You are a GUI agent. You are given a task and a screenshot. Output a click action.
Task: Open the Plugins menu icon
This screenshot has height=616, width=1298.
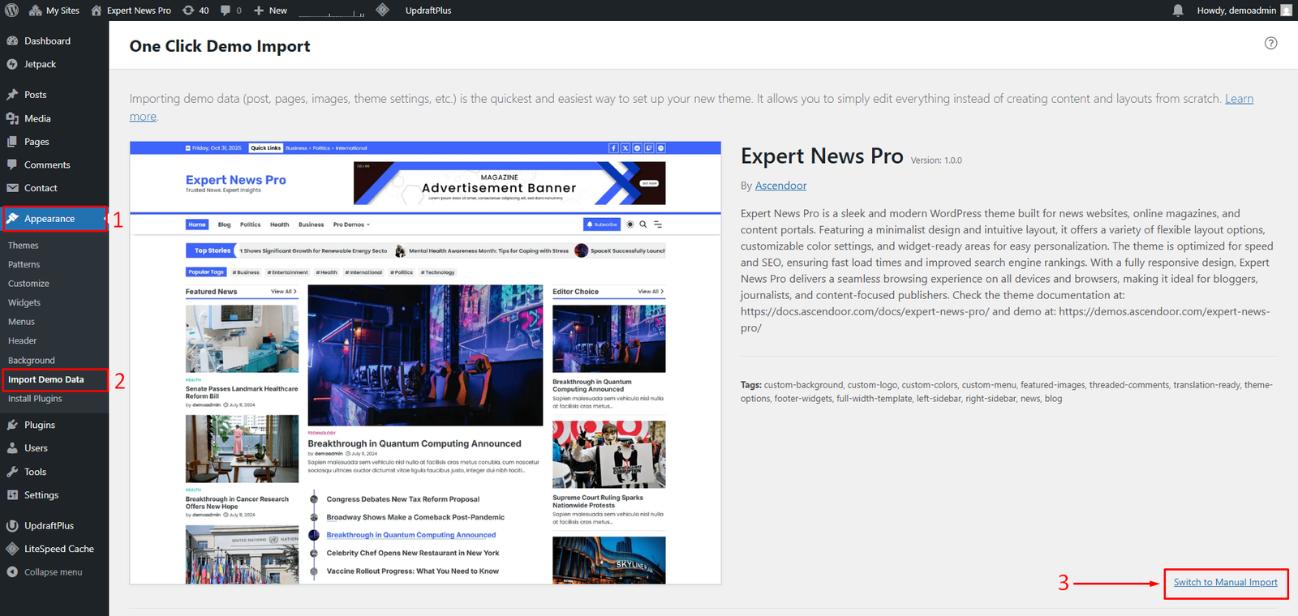click(12, 425)
